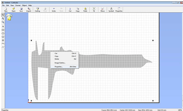Choose Cut in the context menu
The width and height of the screenshot is (183, 111).
(x=65, y=53)
